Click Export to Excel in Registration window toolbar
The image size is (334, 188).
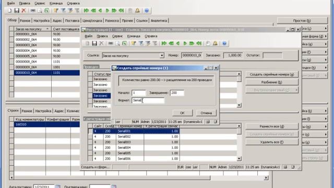click(x=124, y=43)
